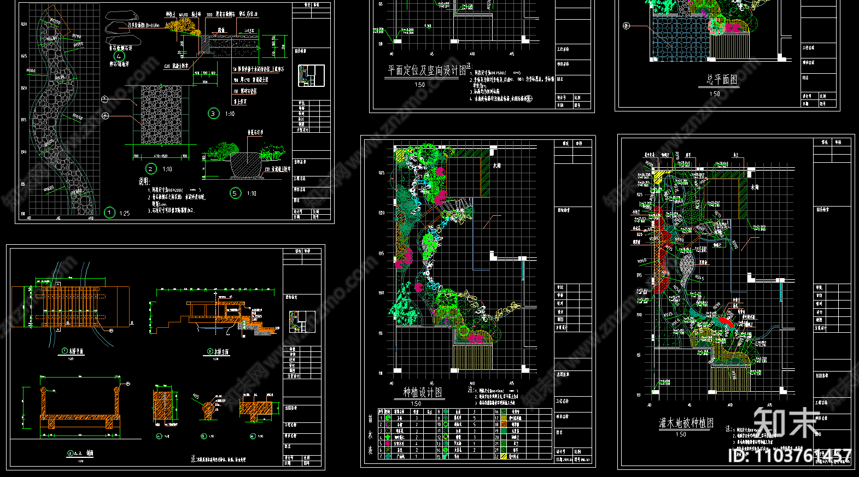Image resolution: width=859 pixels, height=477 pixels.
Task: Click detail marker 6 in the bridge sheet
Action: [x=253, y=436]
